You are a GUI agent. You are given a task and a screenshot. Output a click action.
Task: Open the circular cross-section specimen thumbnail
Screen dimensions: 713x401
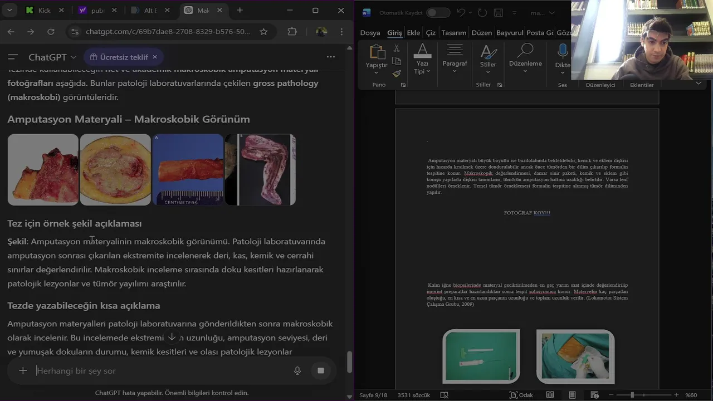click(x=115, y=169)
